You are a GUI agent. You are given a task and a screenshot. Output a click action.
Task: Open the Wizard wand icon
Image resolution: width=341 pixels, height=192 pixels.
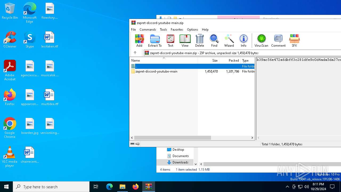(229, 41)
